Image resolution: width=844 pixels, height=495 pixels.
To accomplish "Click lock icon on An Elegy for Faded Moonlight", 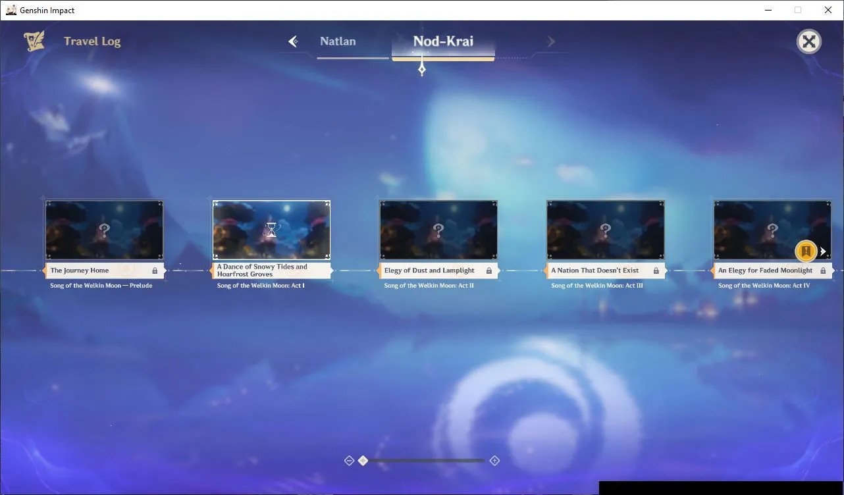I will [x=823, y=271].
